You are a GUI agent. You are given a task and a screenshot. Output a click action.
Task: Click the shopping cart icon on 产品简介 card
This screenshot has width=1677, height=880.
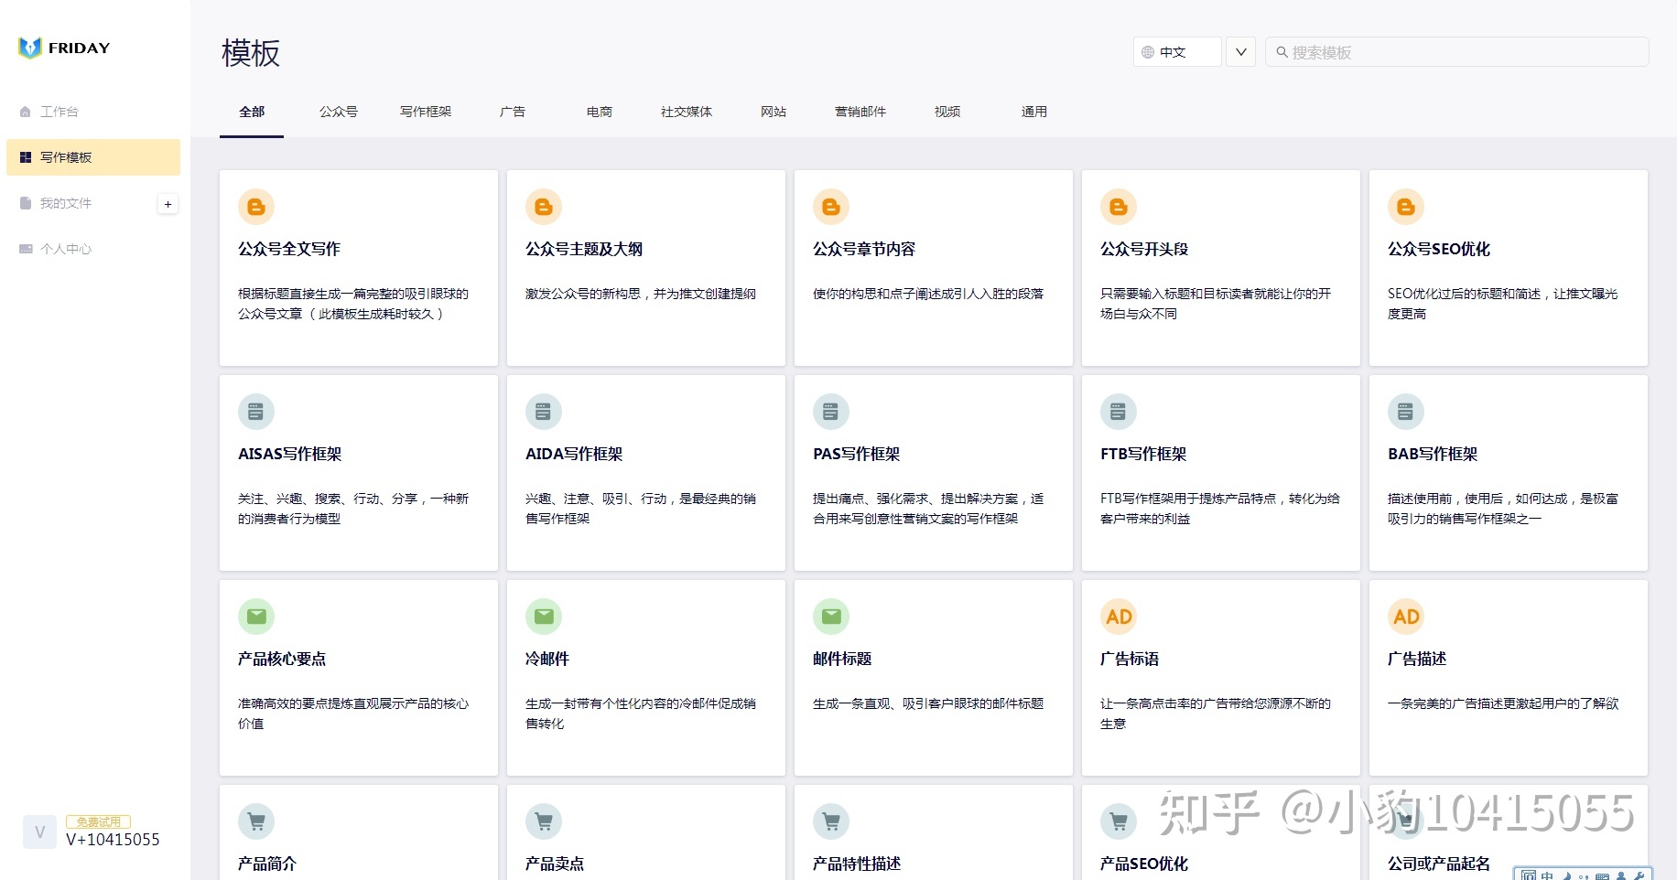[256, 821]
